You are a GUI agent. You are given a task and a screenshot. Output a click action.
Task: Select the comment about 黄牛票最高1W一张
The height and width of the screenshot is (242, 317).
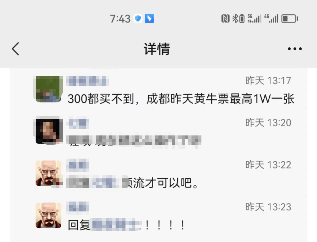(x=181, y=99)
